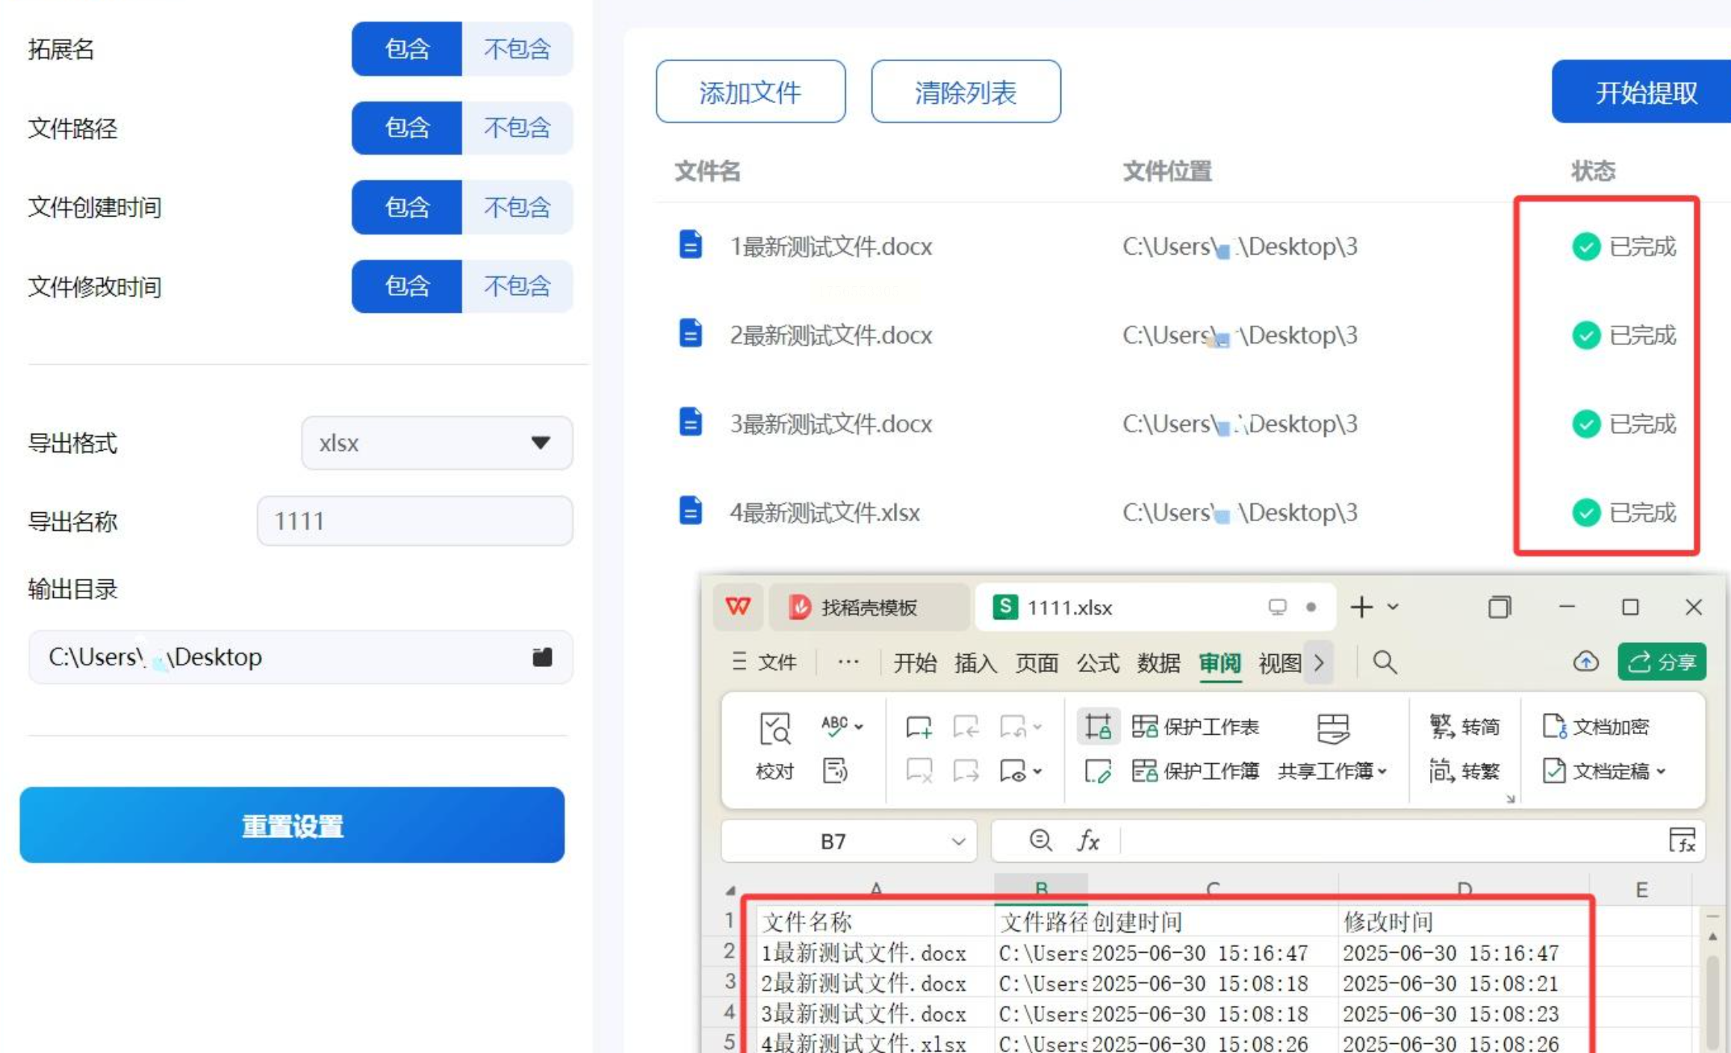Click the new comment icon
Screen dimensions: 1731x1053
click(918, 727)
